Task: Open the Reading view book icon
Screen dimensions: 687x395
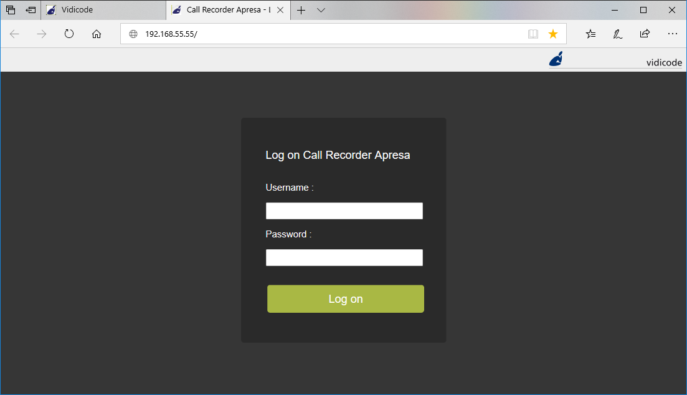Action: pyautogui.click(x=533, y=34)
